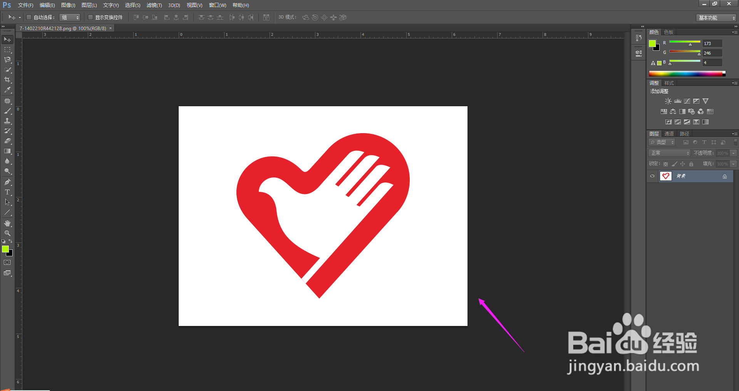This screenshot has height=391, width=739.
Task: Select the Gradient tool
Action: tap(7, 151)
